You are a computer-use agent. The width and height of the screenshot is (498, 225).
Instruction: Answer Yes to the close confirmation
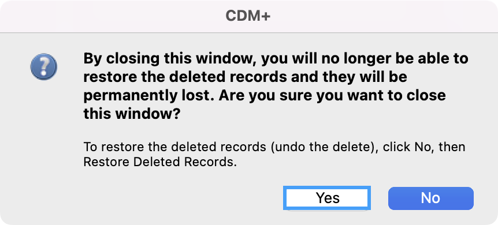[x=327, y=198]
